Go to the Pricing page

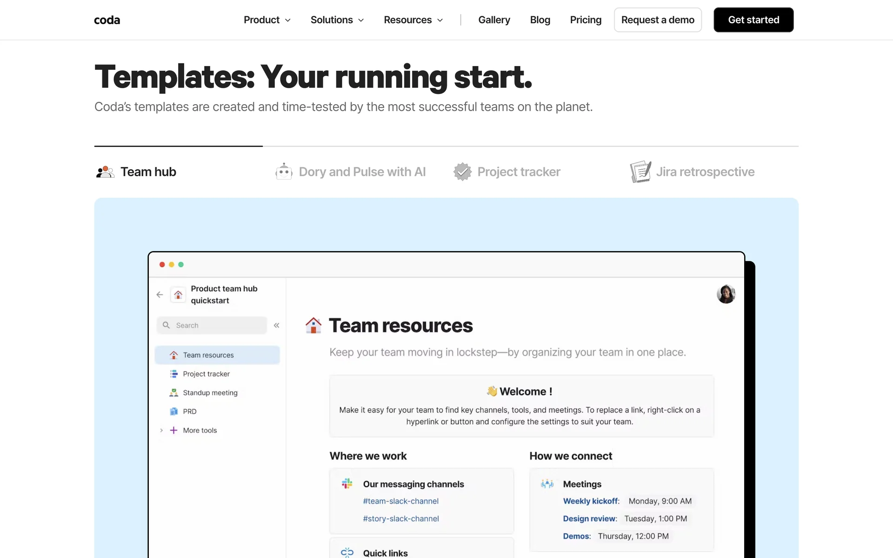tap(586, 20)
